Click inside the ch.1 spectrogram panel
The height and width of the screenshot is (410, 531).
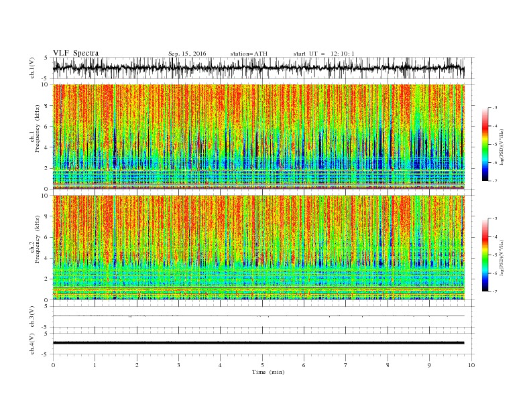258,137
